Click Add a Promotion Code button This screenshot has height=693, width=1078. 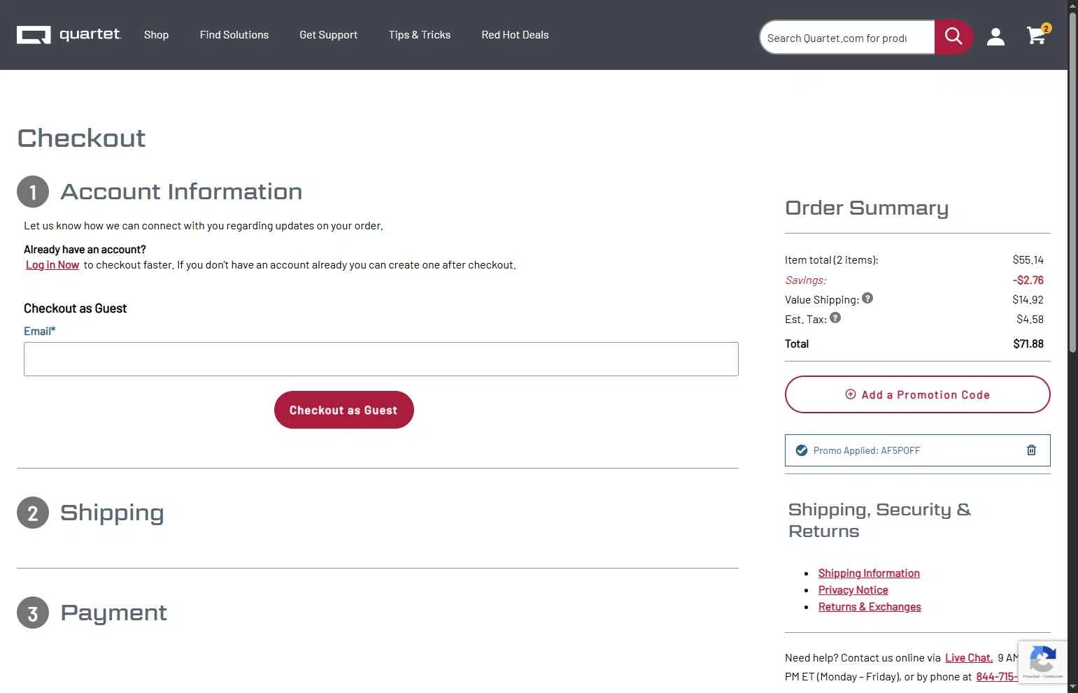918,394
